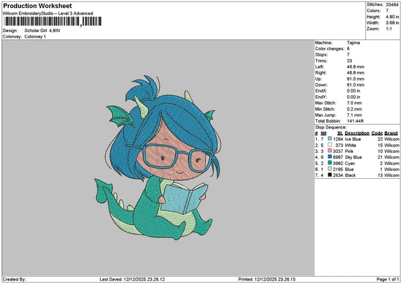Click the Stop Sequence heading
The width and height of the screenshot is (402, 284).
(x=330, y=127)
